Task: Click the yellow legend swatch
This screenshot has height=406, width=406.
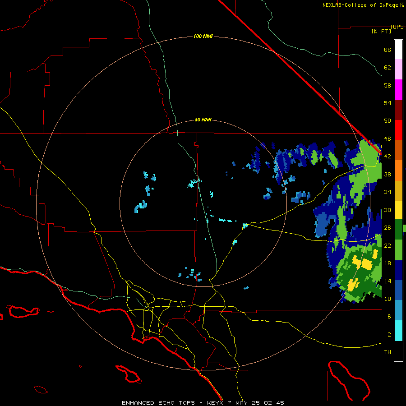Action: click(398, 210)
